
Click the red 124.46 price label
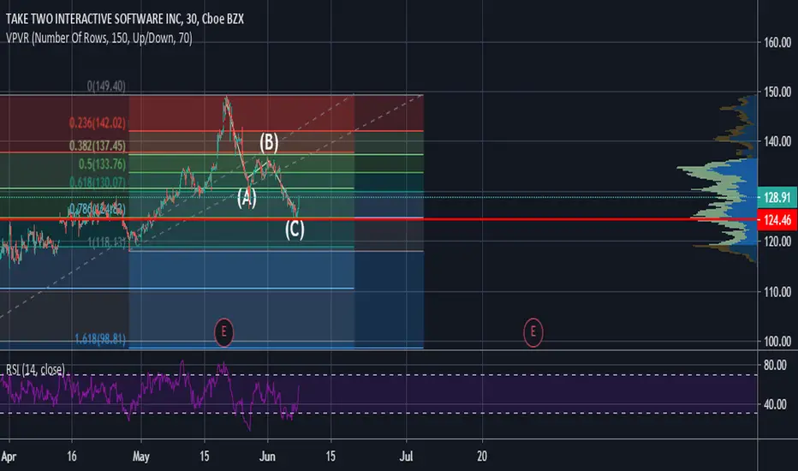click(x=777, y=220)
